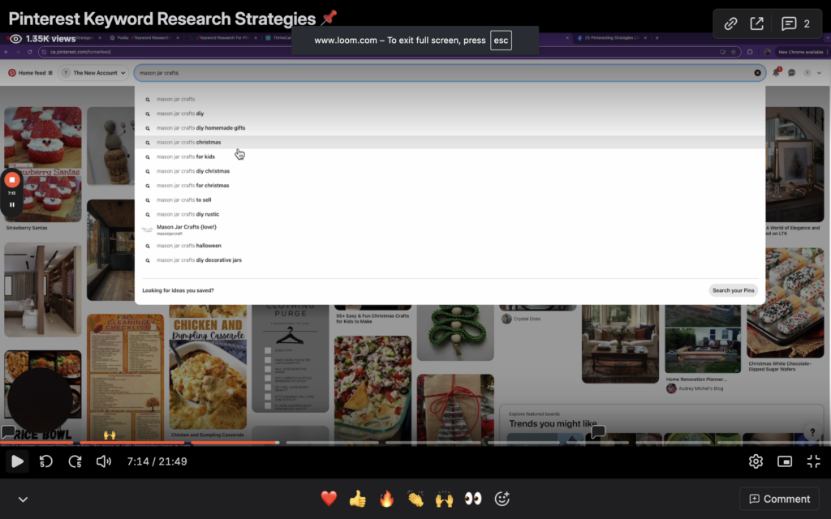
Task: Expand the accounts chevron beside profile
Action: point(820,73)
